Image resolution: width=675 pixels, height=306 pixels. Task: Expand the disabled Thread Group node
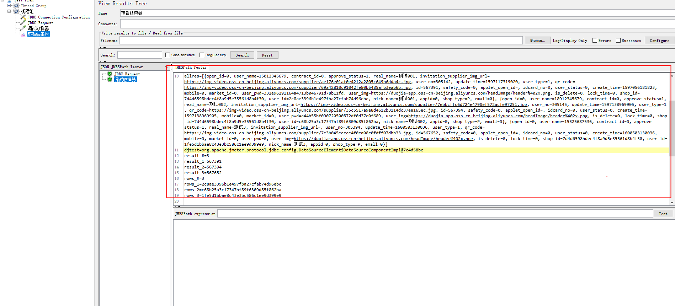click(9, 6)
